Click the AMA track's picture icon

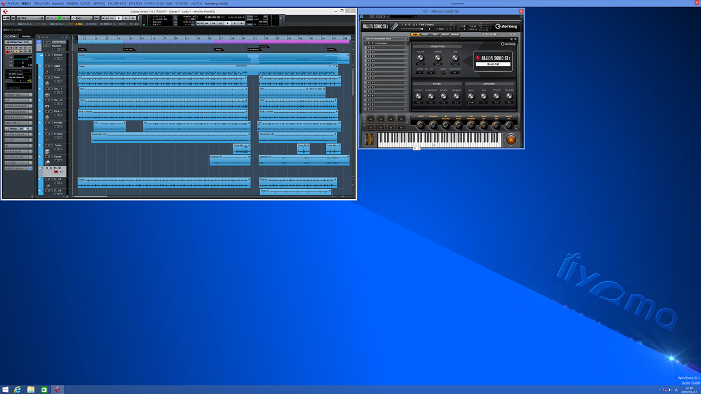coord(47,72)
